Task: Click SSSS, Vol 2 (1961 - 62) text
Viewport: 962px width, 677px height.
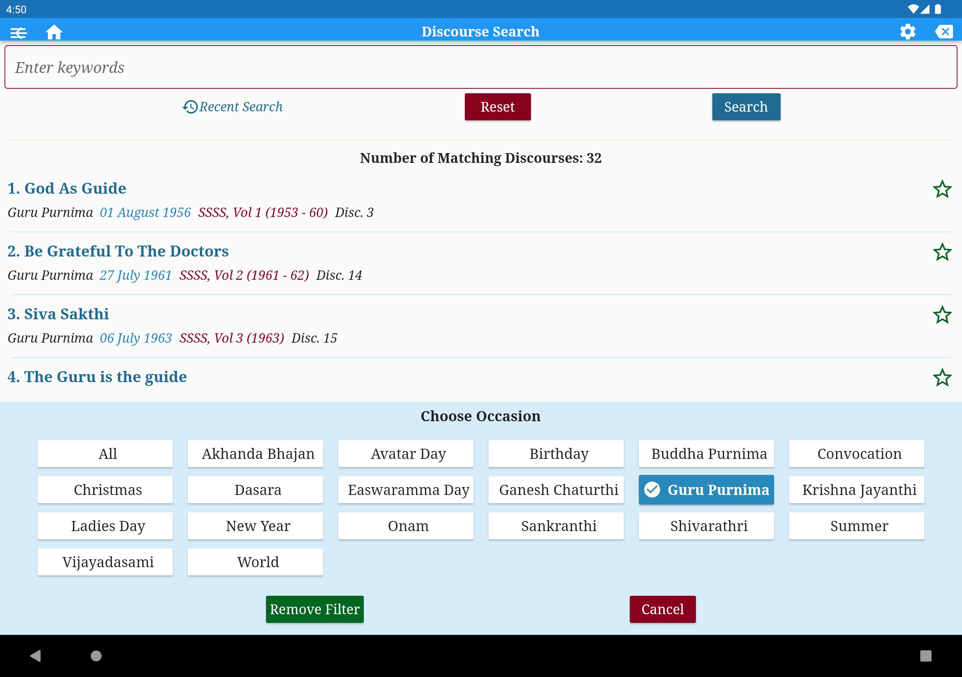Action: [x=244, y=276]
